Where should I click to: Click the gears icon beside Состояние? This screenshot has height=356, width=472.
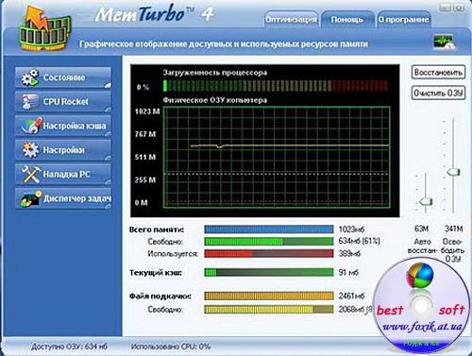point(30,77)
